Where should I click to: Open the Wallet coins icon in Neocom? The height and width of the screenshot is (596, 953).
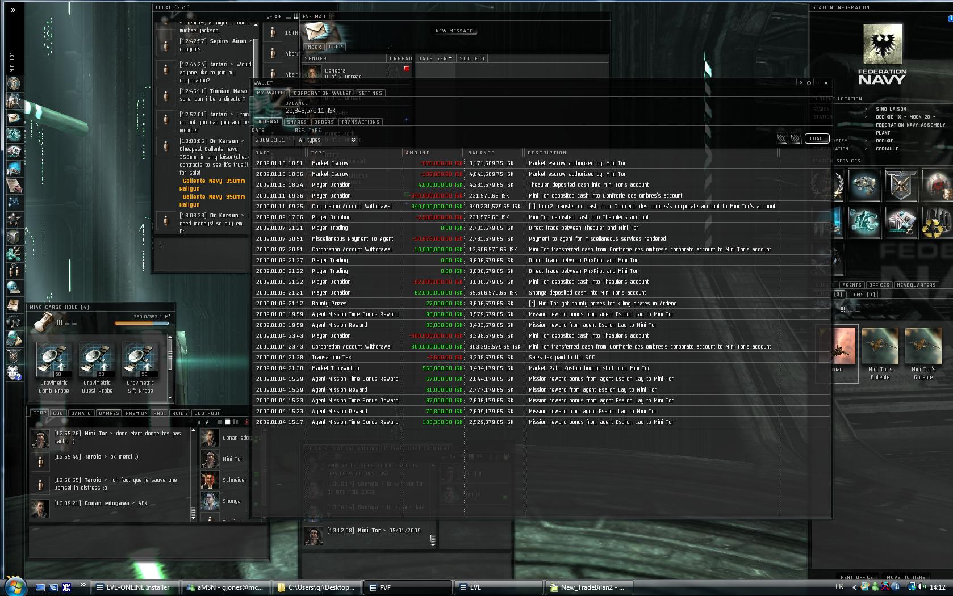14,253
